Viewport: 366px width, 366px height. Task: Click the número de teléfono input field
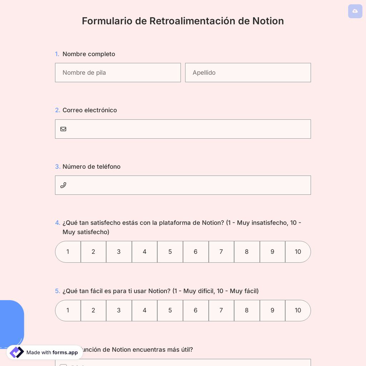pos(183,185)
